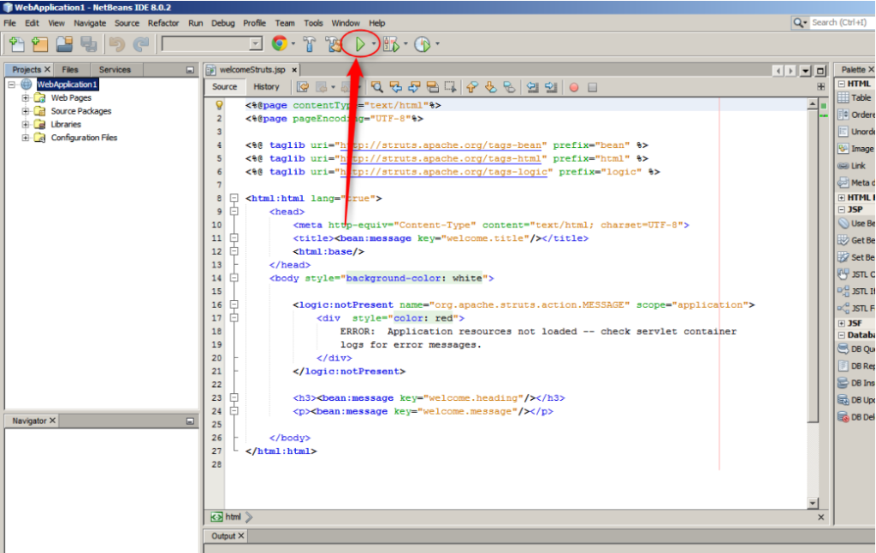Click the Chrome browser icon in toolbar
This screenshot has height=553, width=876.
tap(280, 44)
